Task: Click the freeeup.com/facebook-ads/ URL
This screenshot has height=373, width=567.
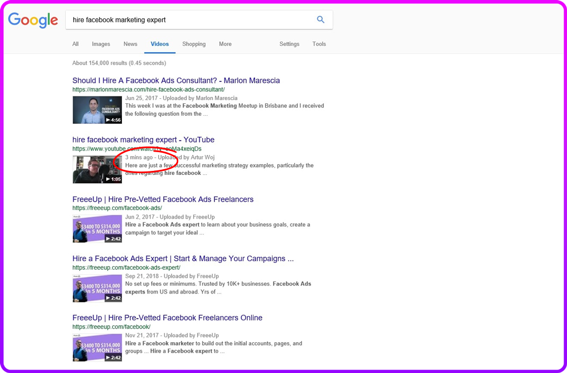Action: [117, 208]
